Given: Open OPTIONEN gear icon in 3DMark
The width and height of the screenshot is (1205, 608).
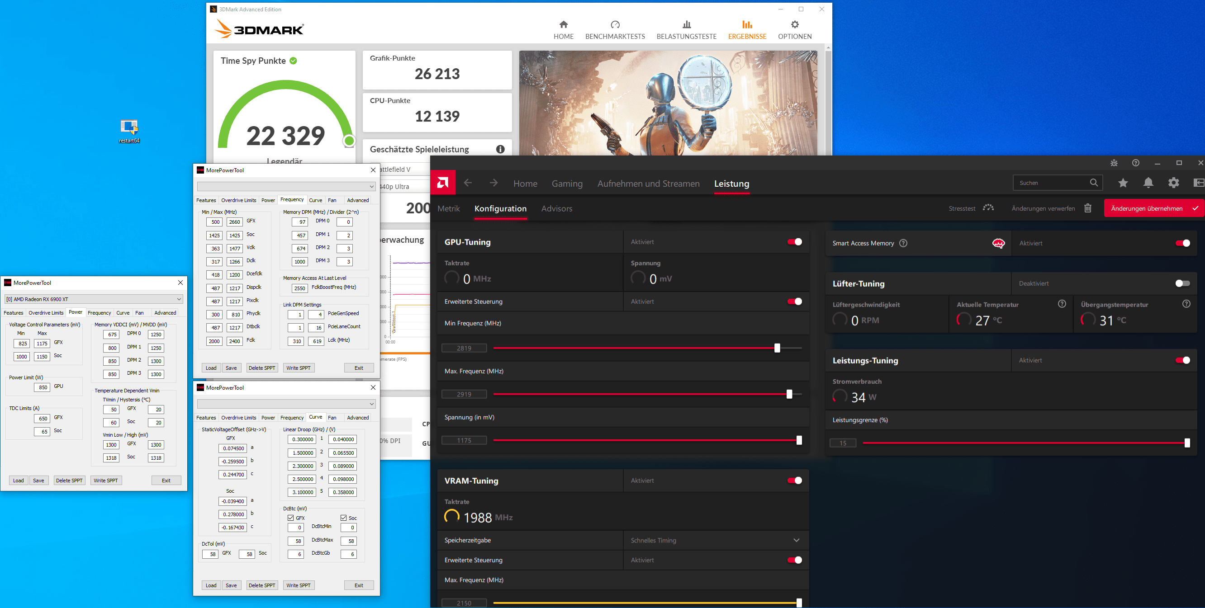Looking at the screenshot, I should tap(795, 24).
